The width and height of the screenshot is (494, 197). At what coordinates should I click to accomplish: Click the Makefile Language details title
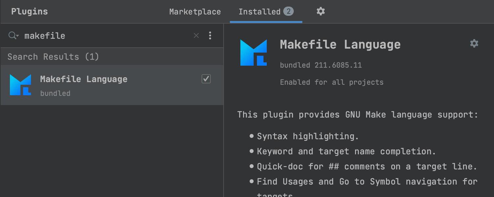pyautogui.click(x=340, y=44)
